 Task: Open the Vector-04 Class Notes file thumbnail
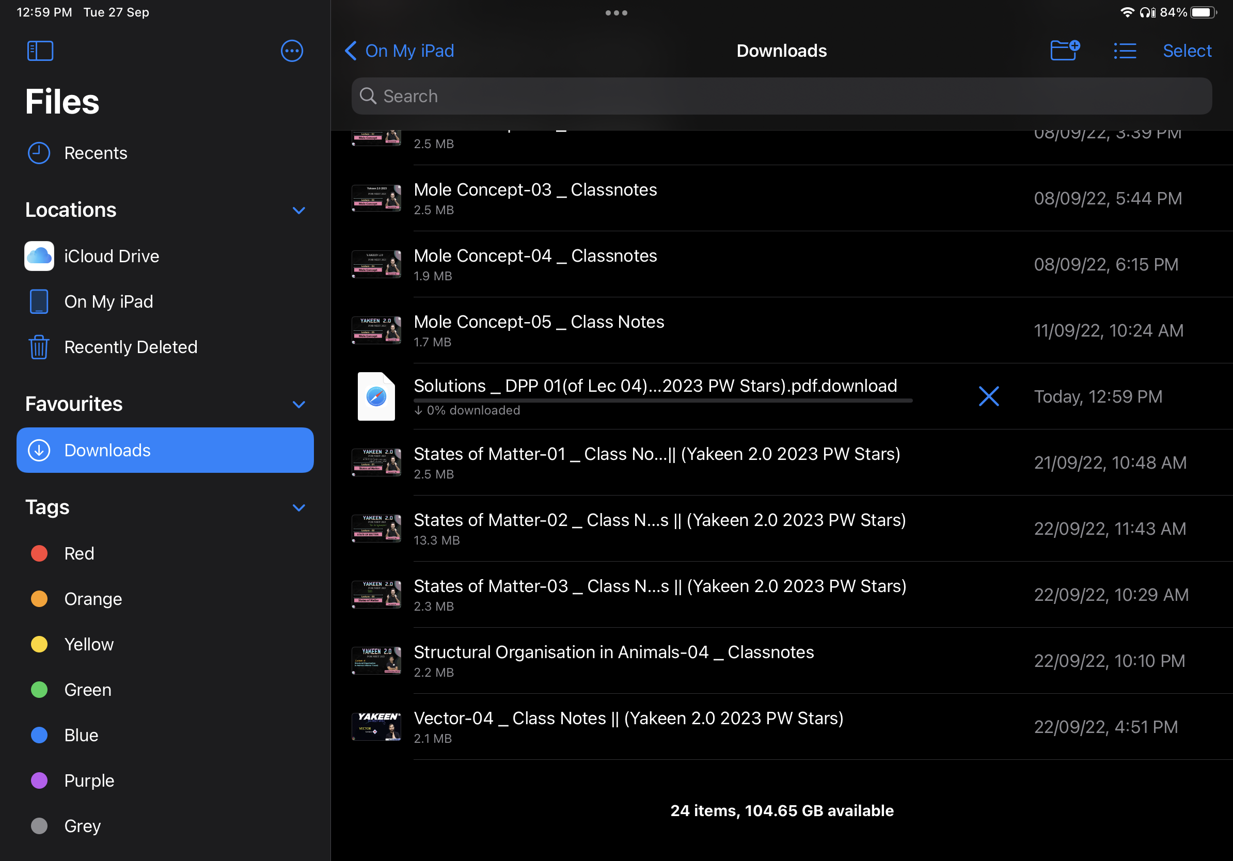pos(376,727)
